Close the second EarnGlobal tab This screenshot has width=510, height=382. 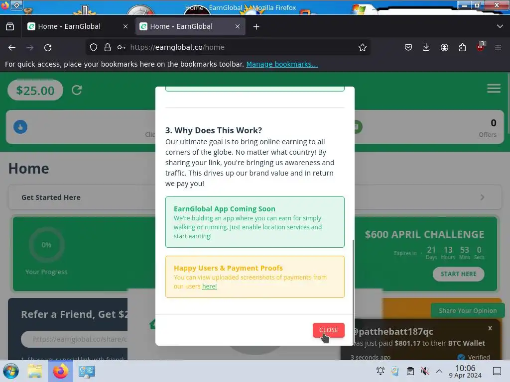click(x=238, y=26)
